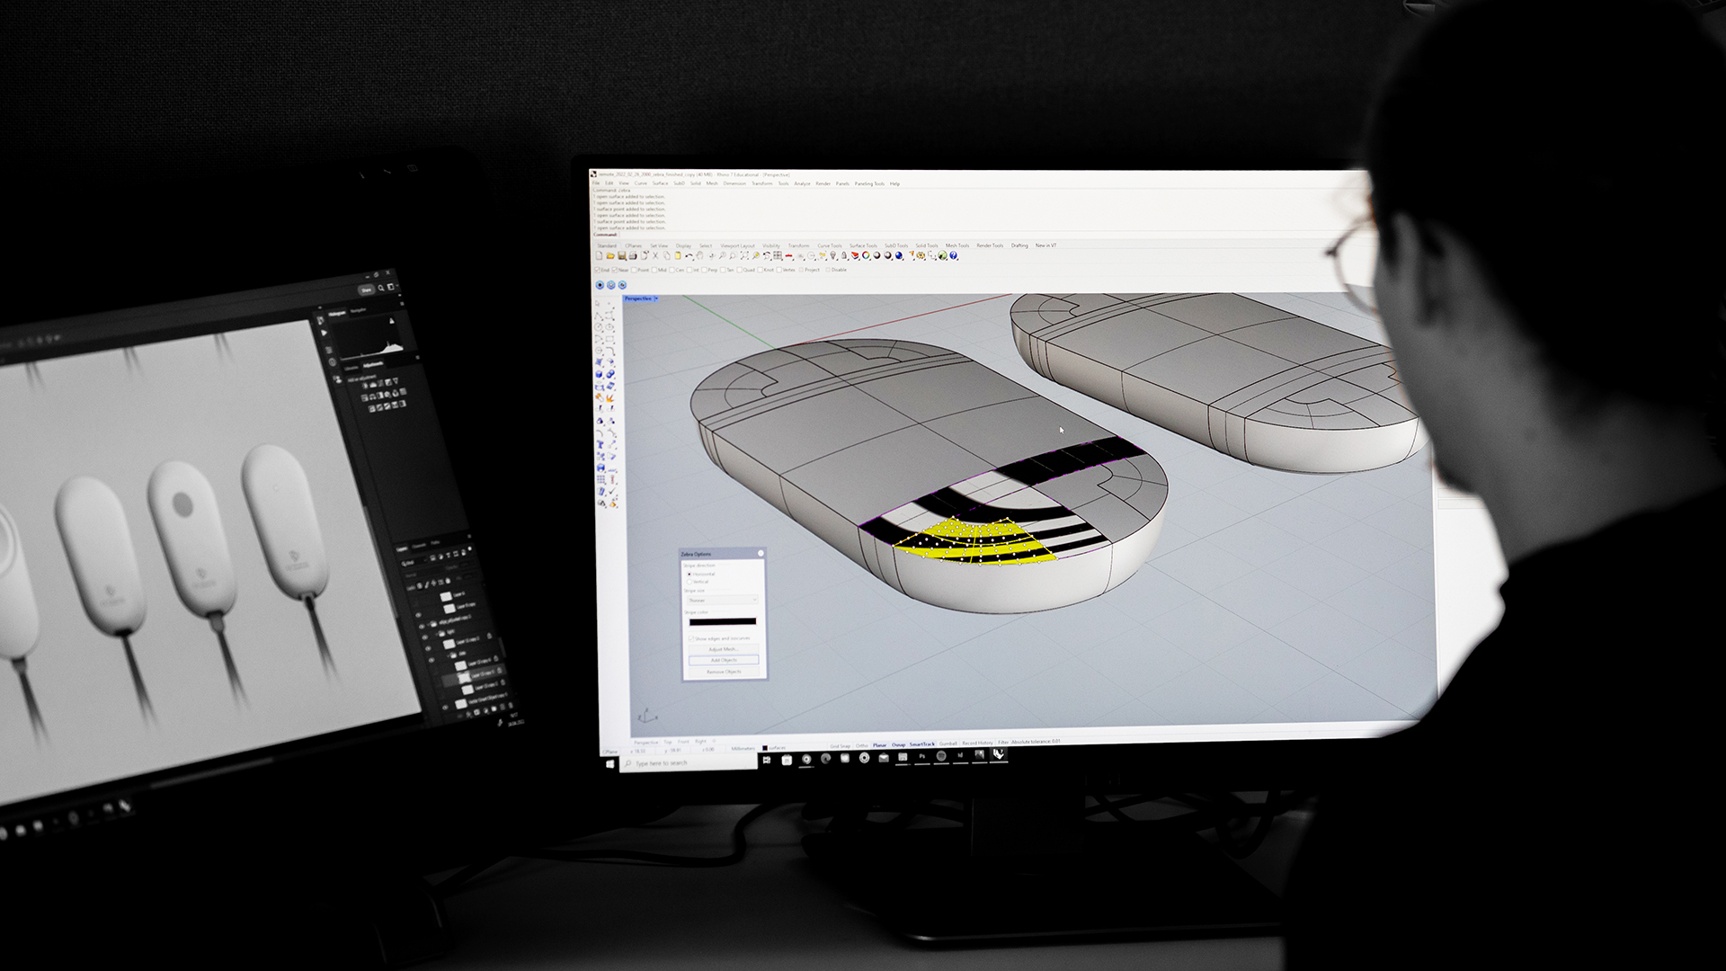Click the Remove Objects button

click(724, 672)
